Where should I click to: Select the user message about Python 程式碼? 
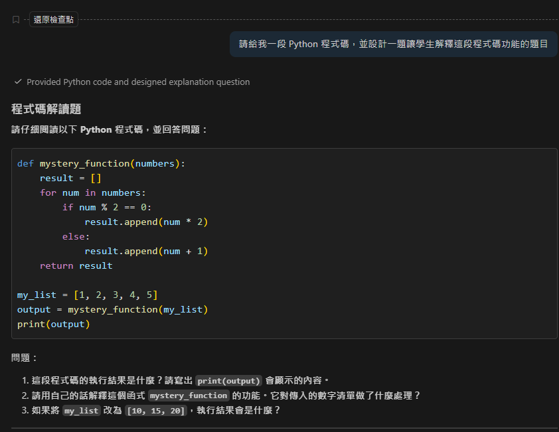(x=393, y=44)
